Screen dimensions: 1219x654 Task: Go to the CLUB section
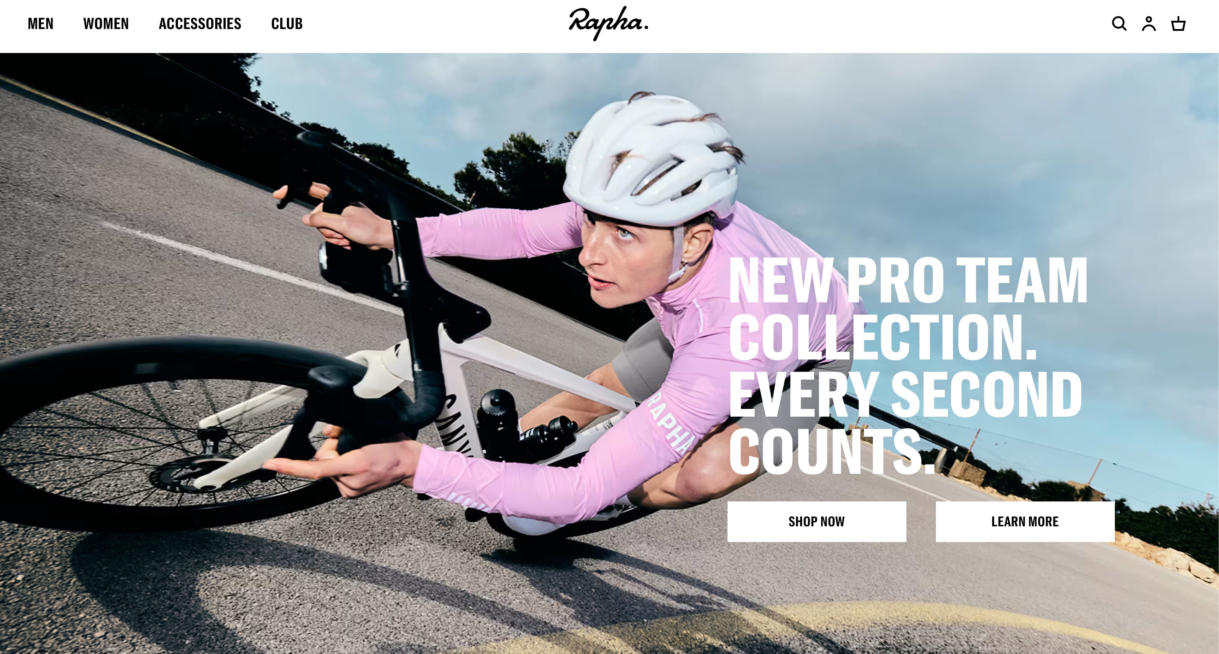[287, 24]
